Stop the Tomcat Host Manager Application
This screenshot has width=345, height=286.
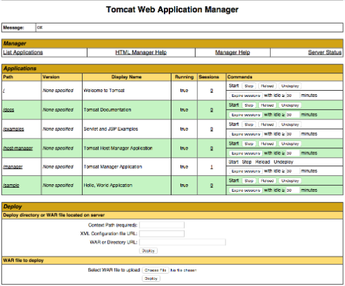(249, 143)
